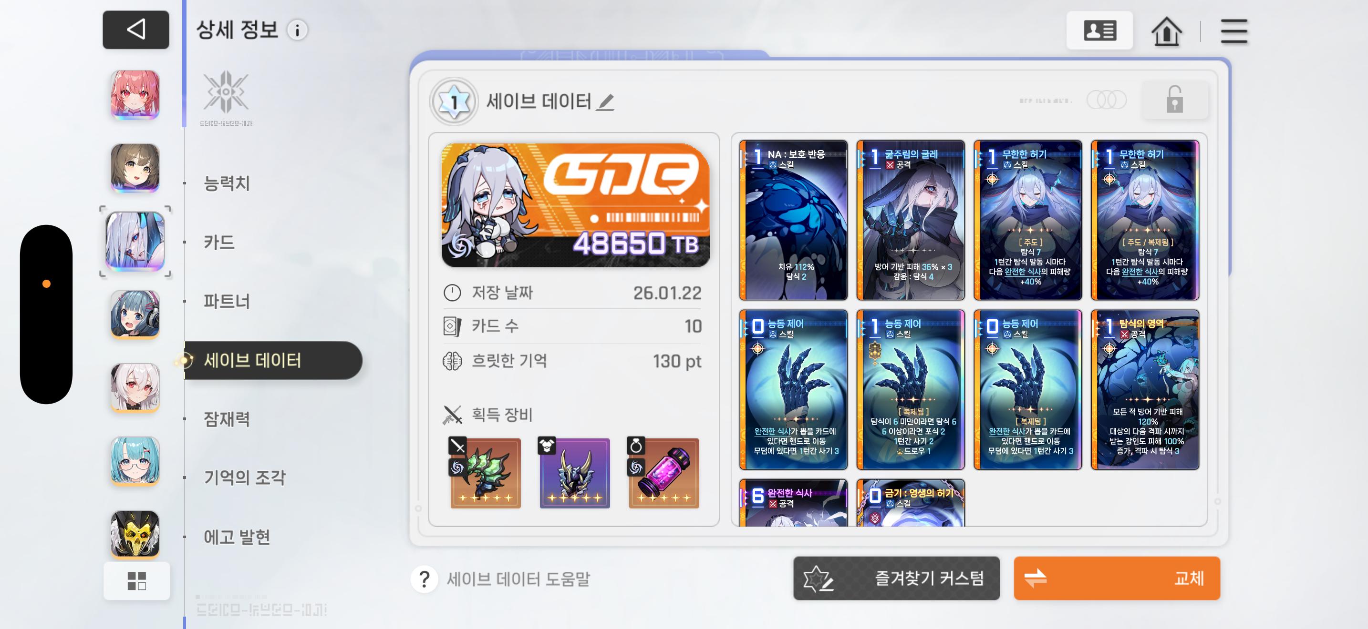Image resolution: width=1368 pixels, height=629 pixels.
Task: Click the back arrow button
Action: (135, 30)
